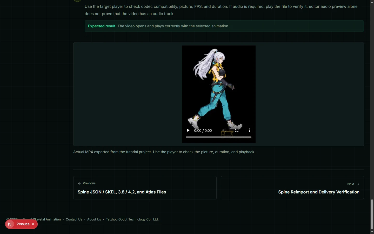Open the video's more options menu
Image resolution: width=374 pixels, height=234 pixels.
pos(249,131)
